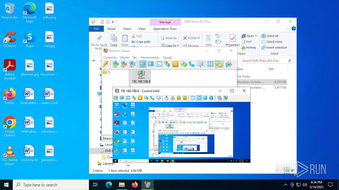Click File Transfer icon in Control total window toolbar
The image size is (339, 190).
pos(134,98)
